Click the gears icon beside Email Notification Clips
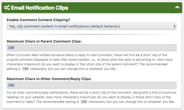Image resolution: width=184 pixels, height=110 pixels. coord(7,8)
